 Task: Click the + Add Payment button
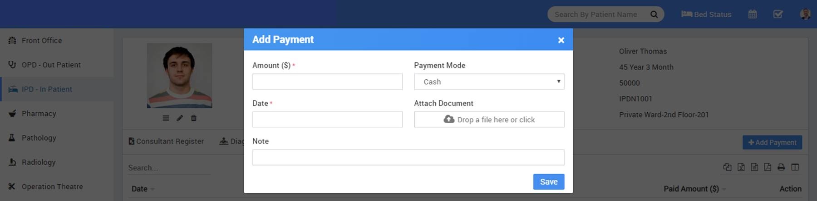(x=772, y=143)
